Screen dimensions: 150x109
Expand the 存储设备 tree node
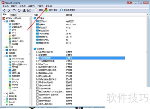tap(4, 96)
